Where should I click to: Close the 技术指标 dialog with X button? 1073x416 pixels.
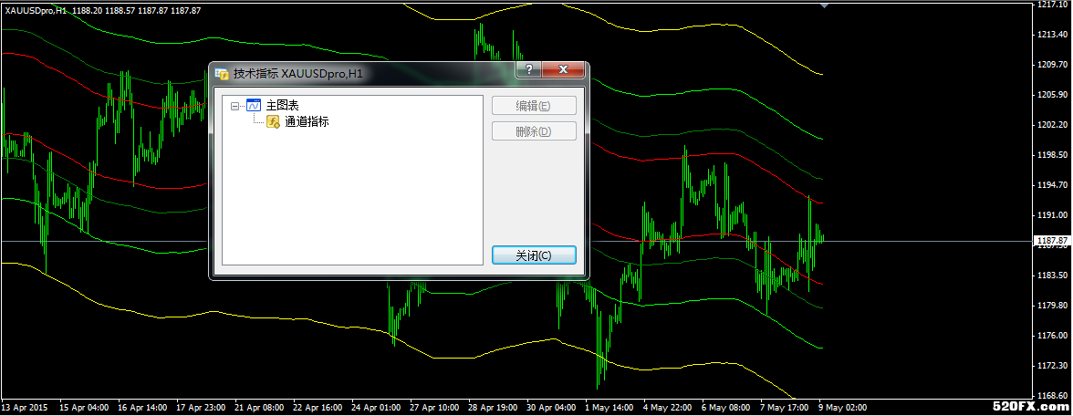[x=564, y=69]
